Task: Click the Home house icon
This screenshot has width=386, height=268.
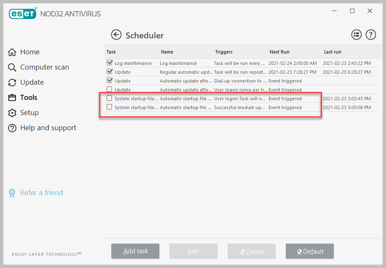Action: click(12, 52)
